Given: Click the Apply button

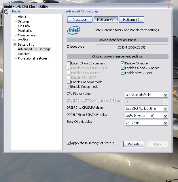Looking at the screenshot, I should pos(157,144).
